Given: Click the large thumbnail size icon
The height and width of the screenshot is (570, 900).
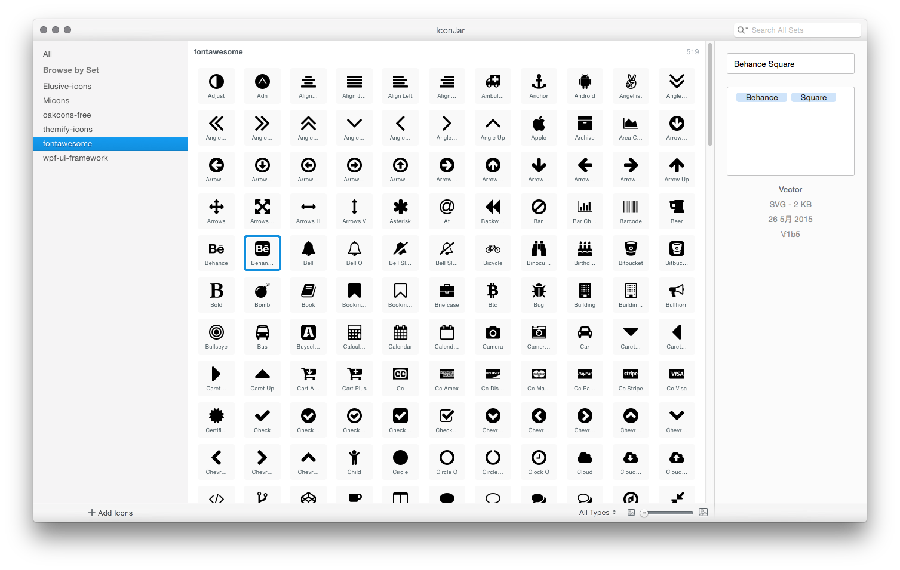Looking at the screenshot, I should 703,513.
